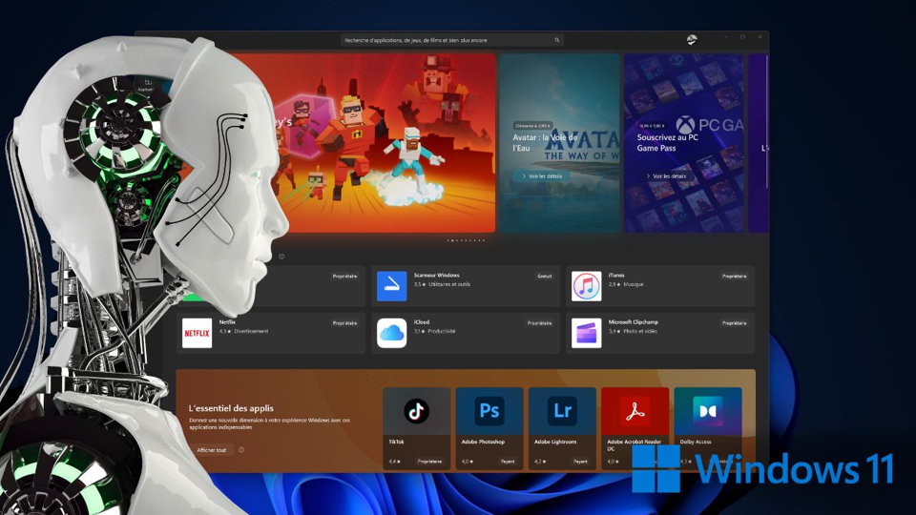The height and width of the screenshot is (515, 916).
Task: Click the info icon beside Afficher tout
Action: (241, 449)
